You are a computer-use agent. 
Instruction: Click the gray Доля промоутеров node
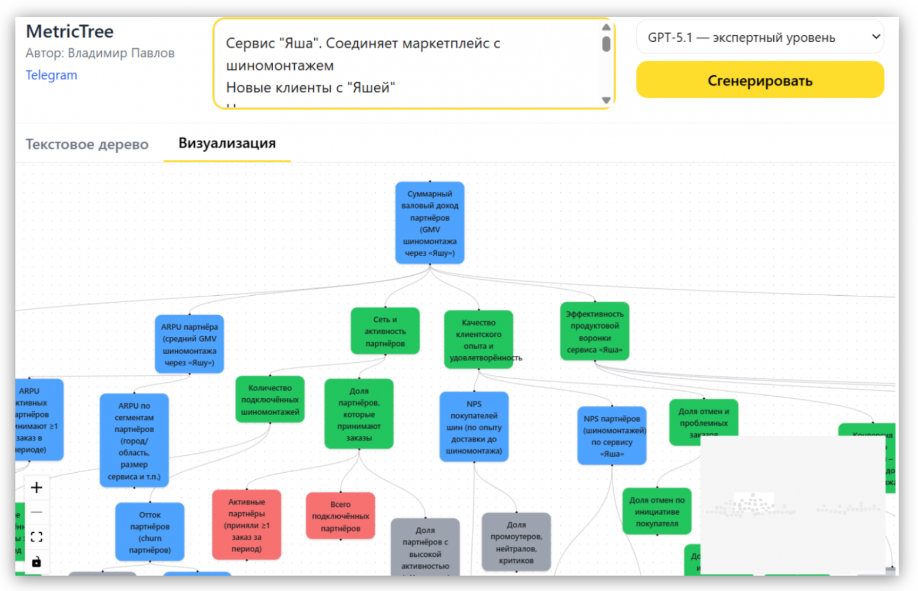point(516,542)
